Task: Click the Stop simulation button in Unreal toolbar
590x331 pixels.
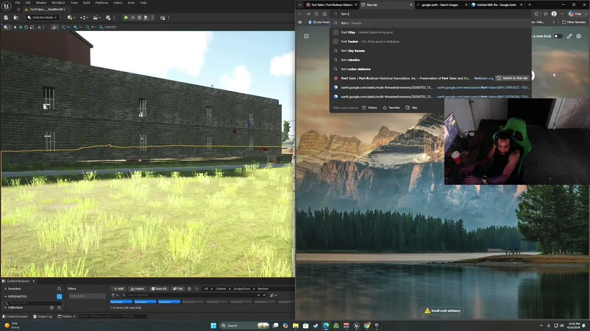Action: click(139, 17)
